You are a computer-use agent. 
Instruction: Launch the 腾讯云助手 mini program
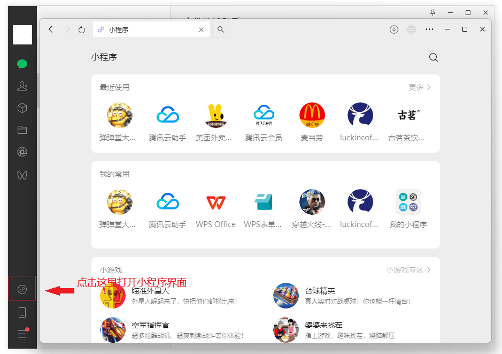pos(167,114)
